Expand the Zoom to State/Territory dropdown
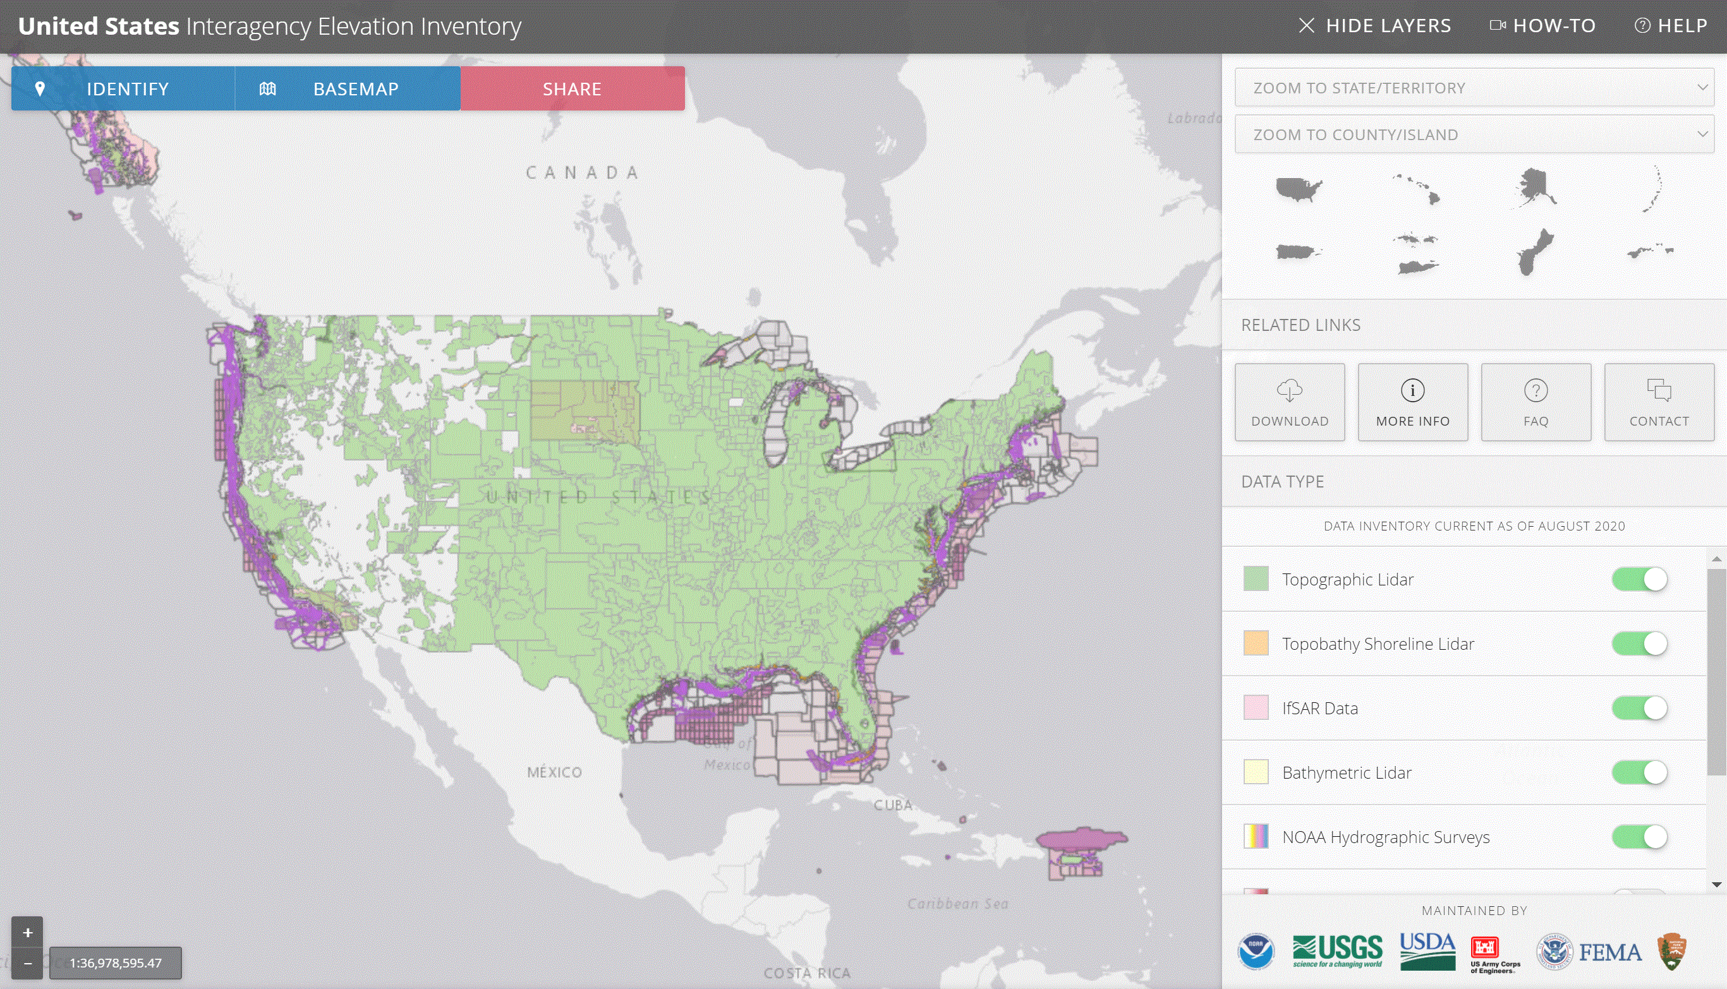This screenshot has height=989, width=1727. (x=1474, y=87)
